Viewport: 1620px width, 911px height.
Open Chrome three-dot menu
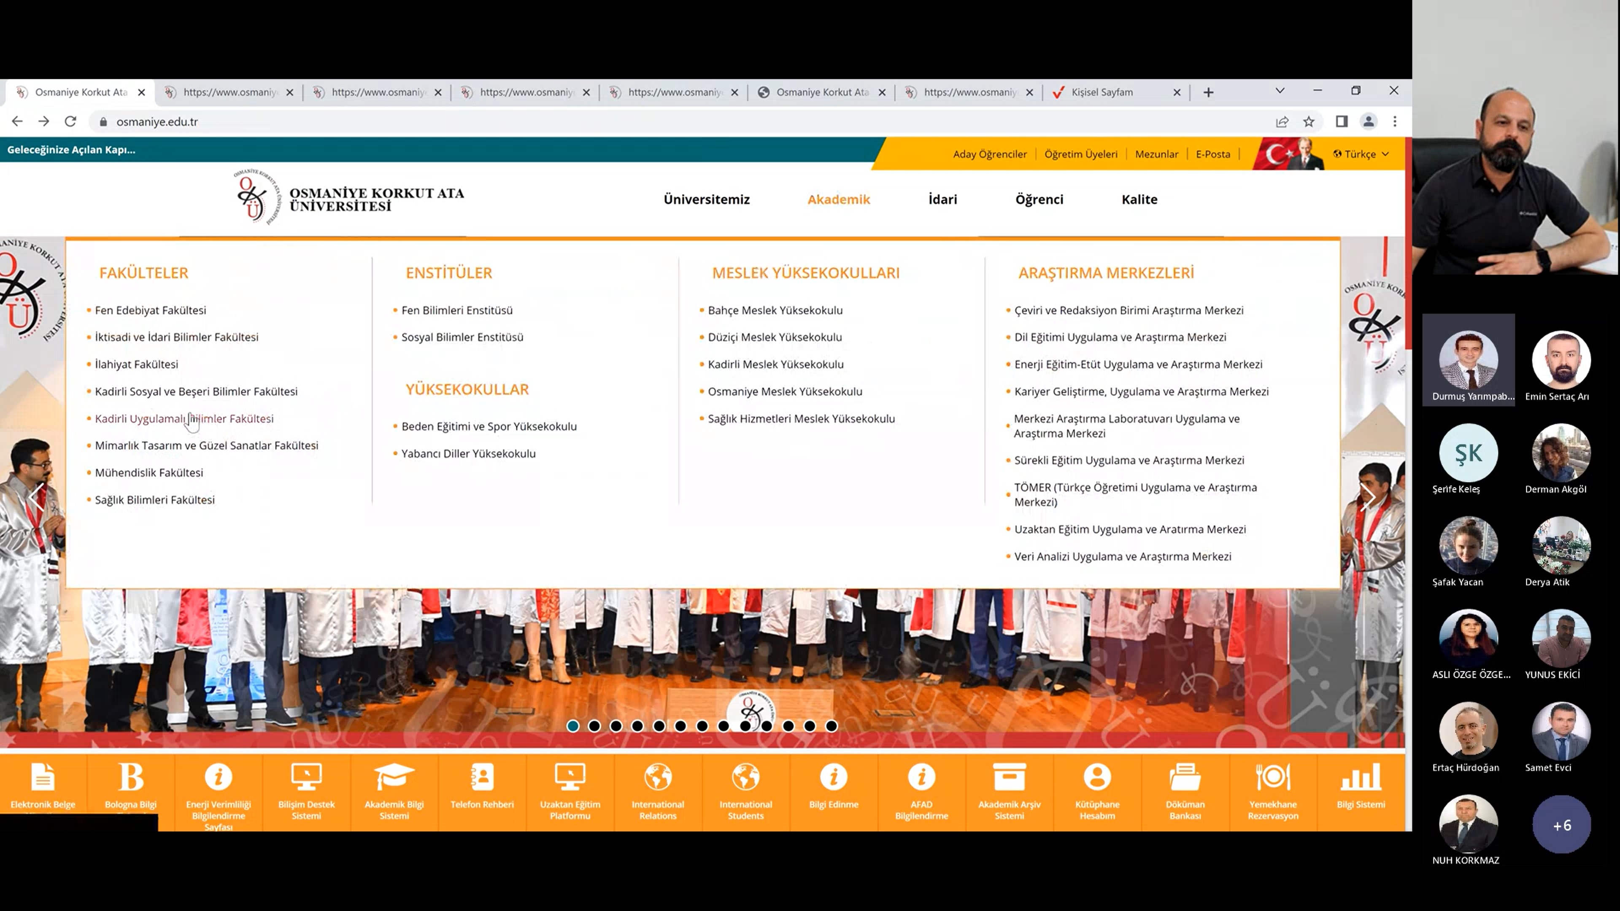tap(1395, 121)
